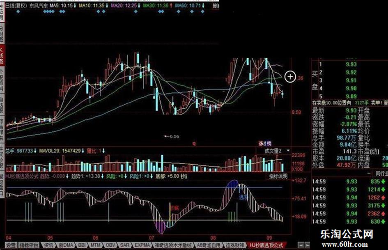Click the MA5 down arrow indicator
The height and width of the screenshot is (250, 388).
(75, 5)
